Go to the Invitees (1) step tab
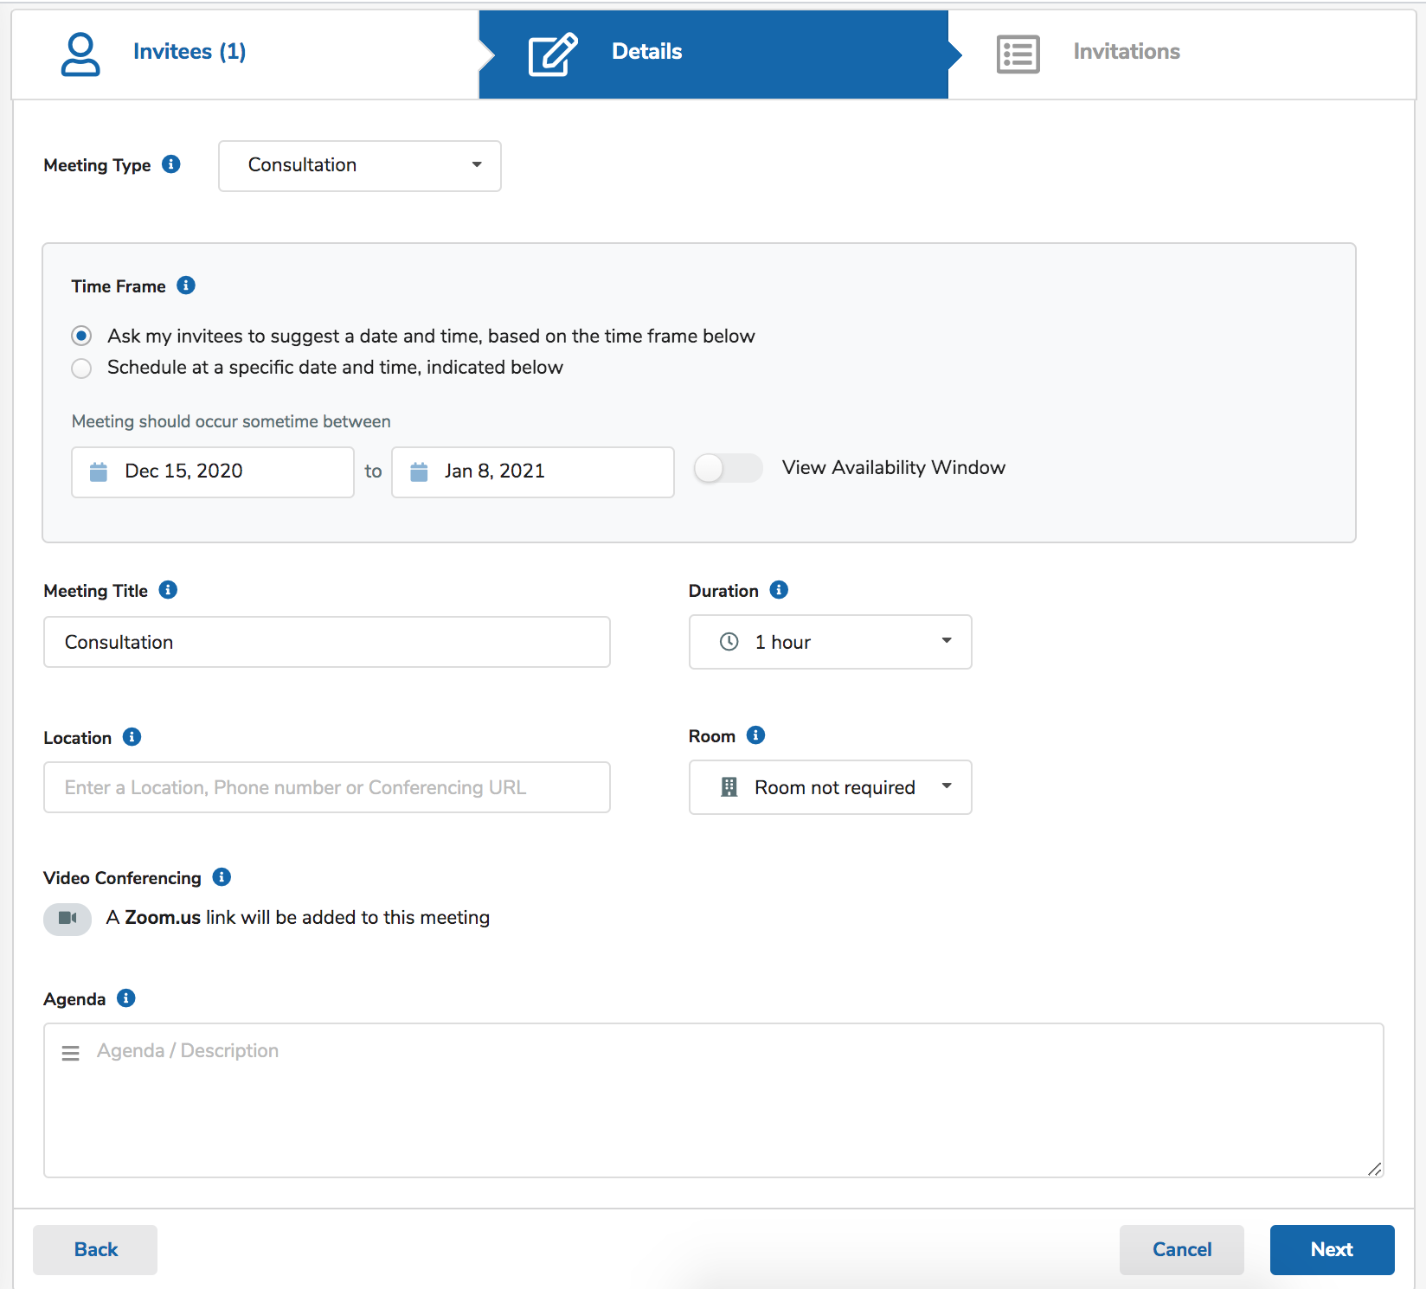The width and height of the screenshot is (1426, 1289). (189, 52)
